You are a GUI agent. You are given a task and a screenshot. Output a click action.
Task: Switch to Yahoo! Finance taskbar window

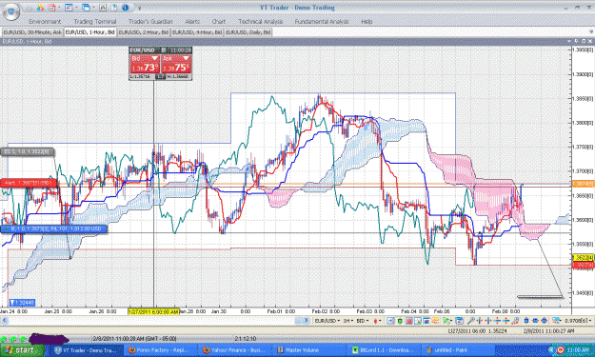pyautogui.click(x=236, y=350)
